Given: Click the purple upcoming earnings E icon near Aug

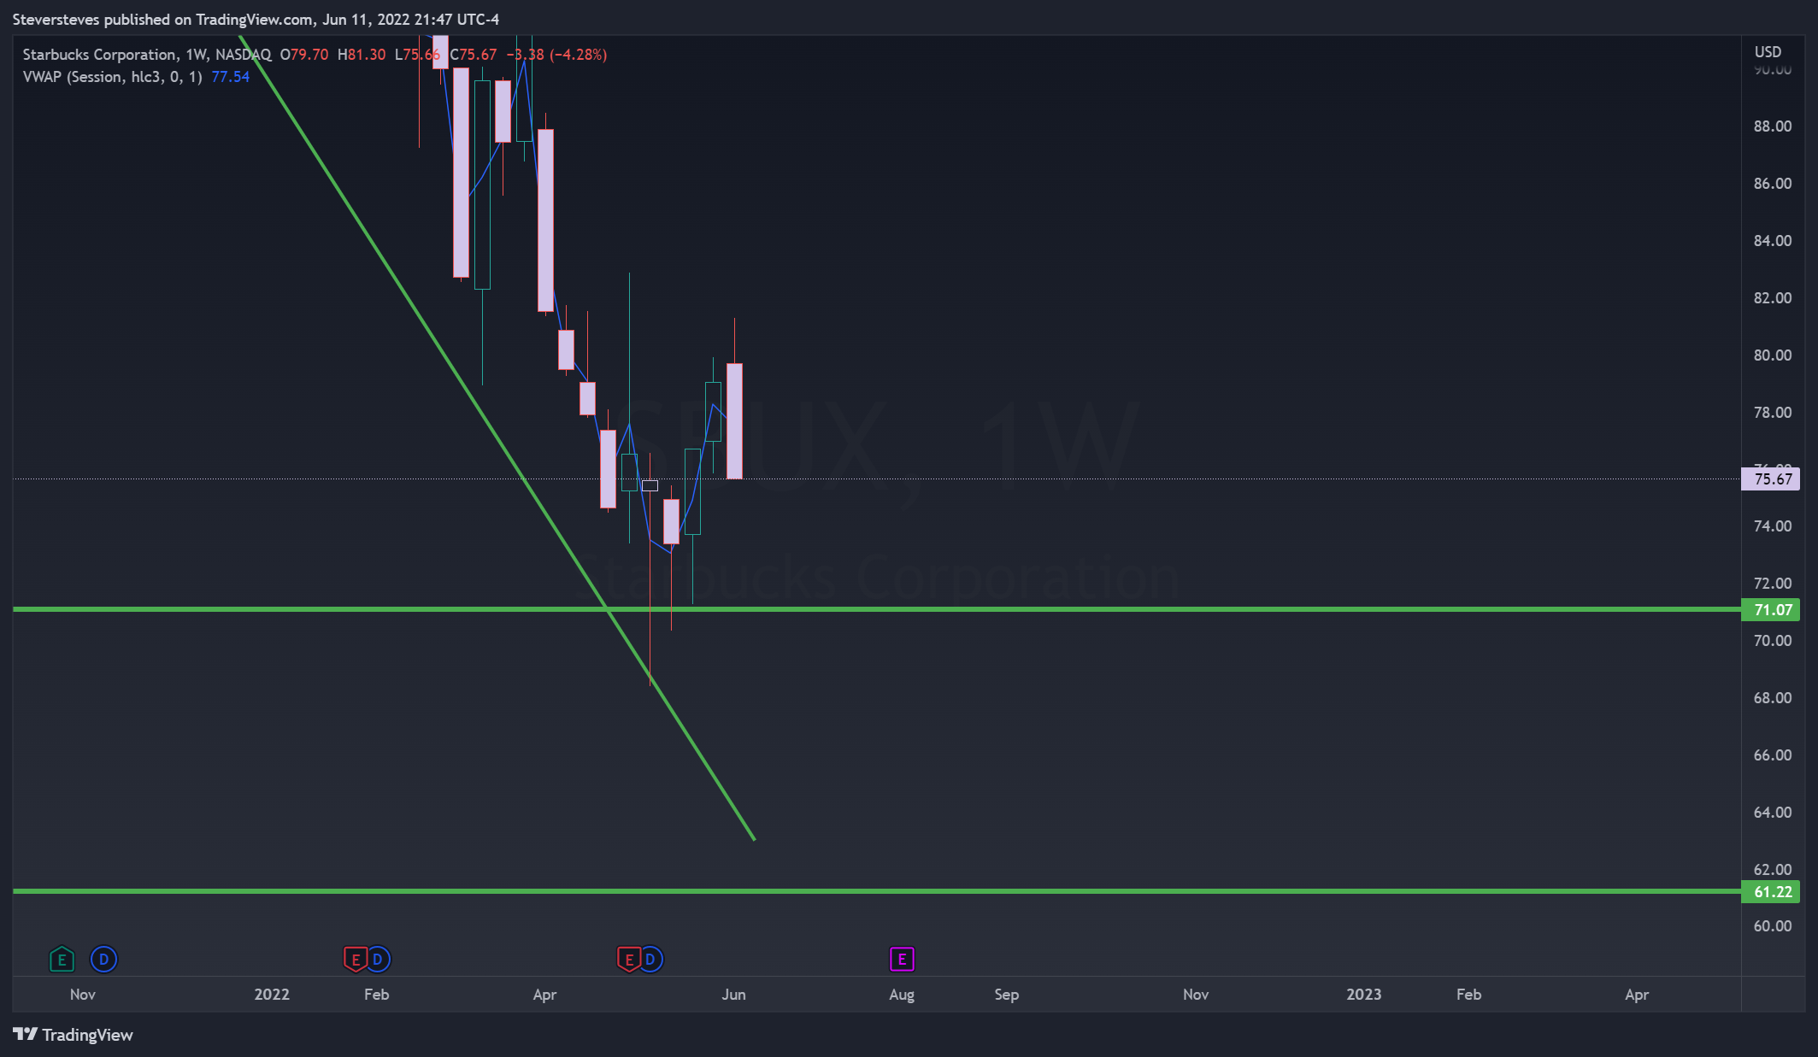Looking at the screenshot, I should click(x=902, y=960).
